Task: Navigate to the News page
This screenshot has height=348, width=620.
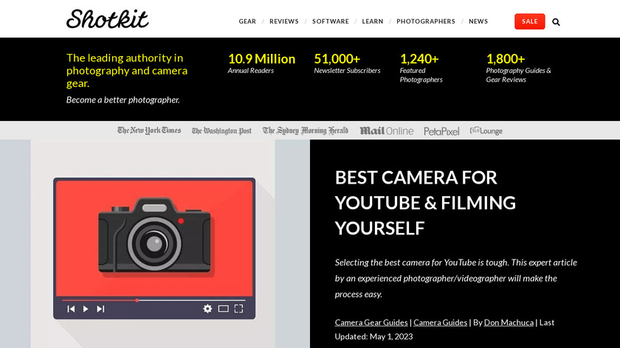Action: tap(478, 21)
